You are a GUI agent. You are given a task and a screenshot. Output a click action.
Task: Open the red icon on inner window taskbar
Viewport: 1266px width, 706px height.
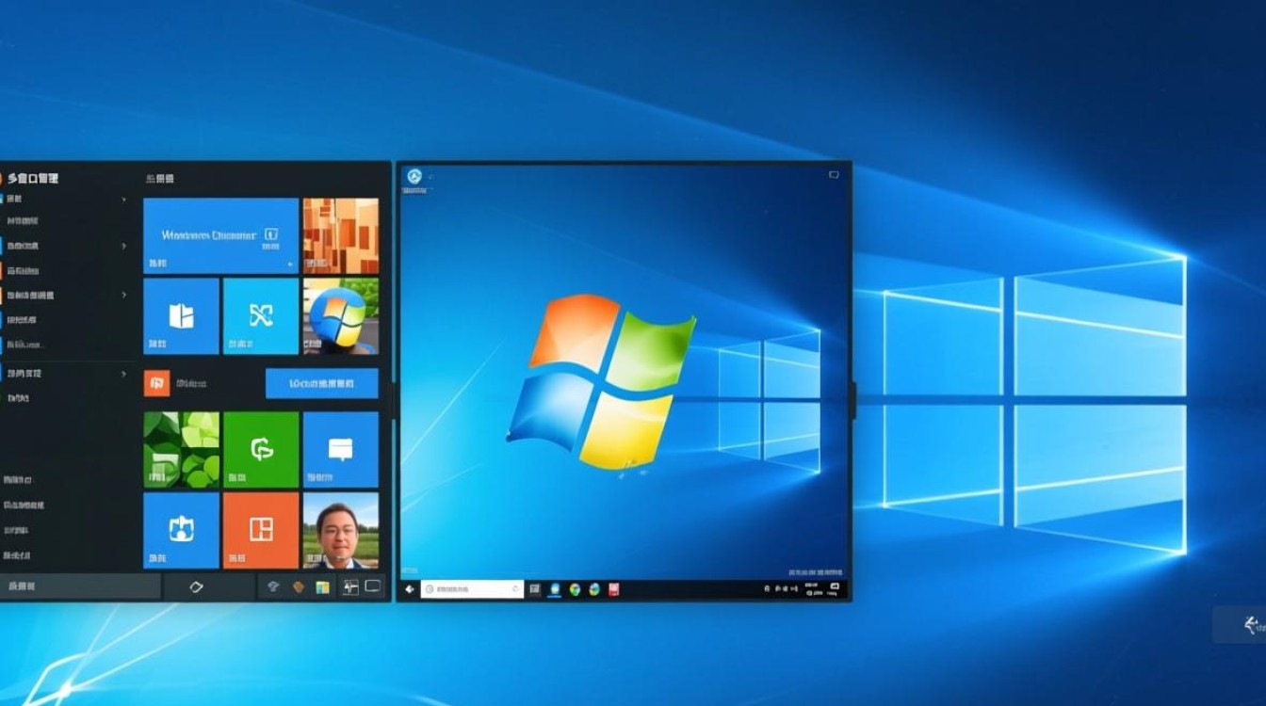point(614,589)
